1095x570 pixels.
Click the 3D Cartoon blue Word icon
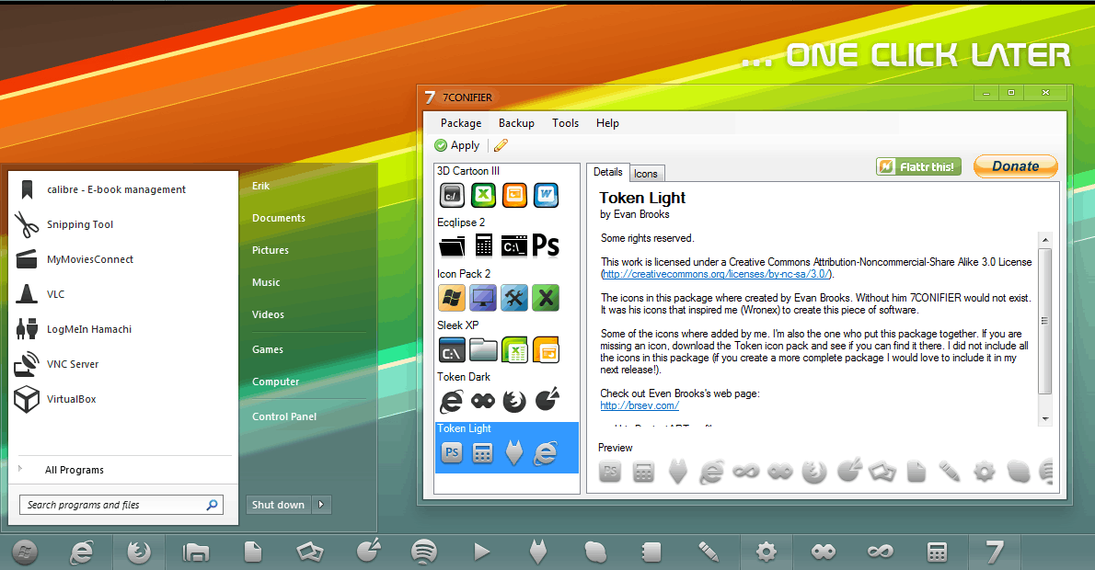[546, 195]
